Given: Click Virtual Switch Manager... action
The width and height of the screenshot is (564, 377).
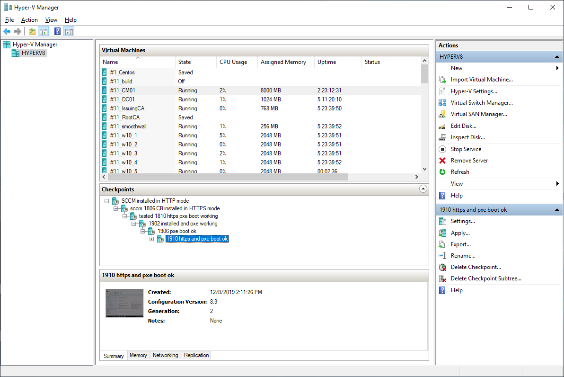Looking at the screenshot, I should (482, 103).
